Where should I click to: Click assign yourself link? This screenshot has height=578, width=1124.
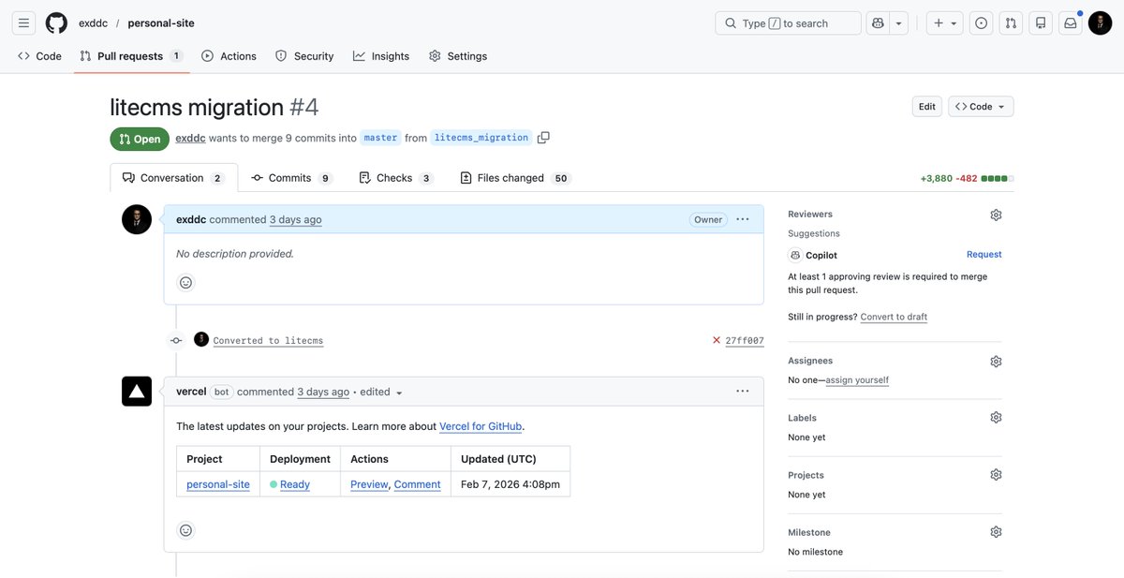tap(857, 380)
